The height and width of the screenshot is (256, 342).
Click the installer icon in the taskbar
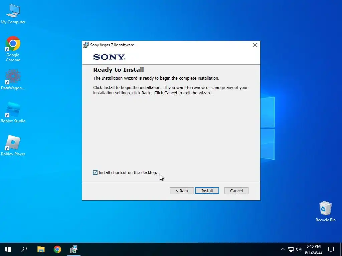pyautogui.click(x=74, y=249)
